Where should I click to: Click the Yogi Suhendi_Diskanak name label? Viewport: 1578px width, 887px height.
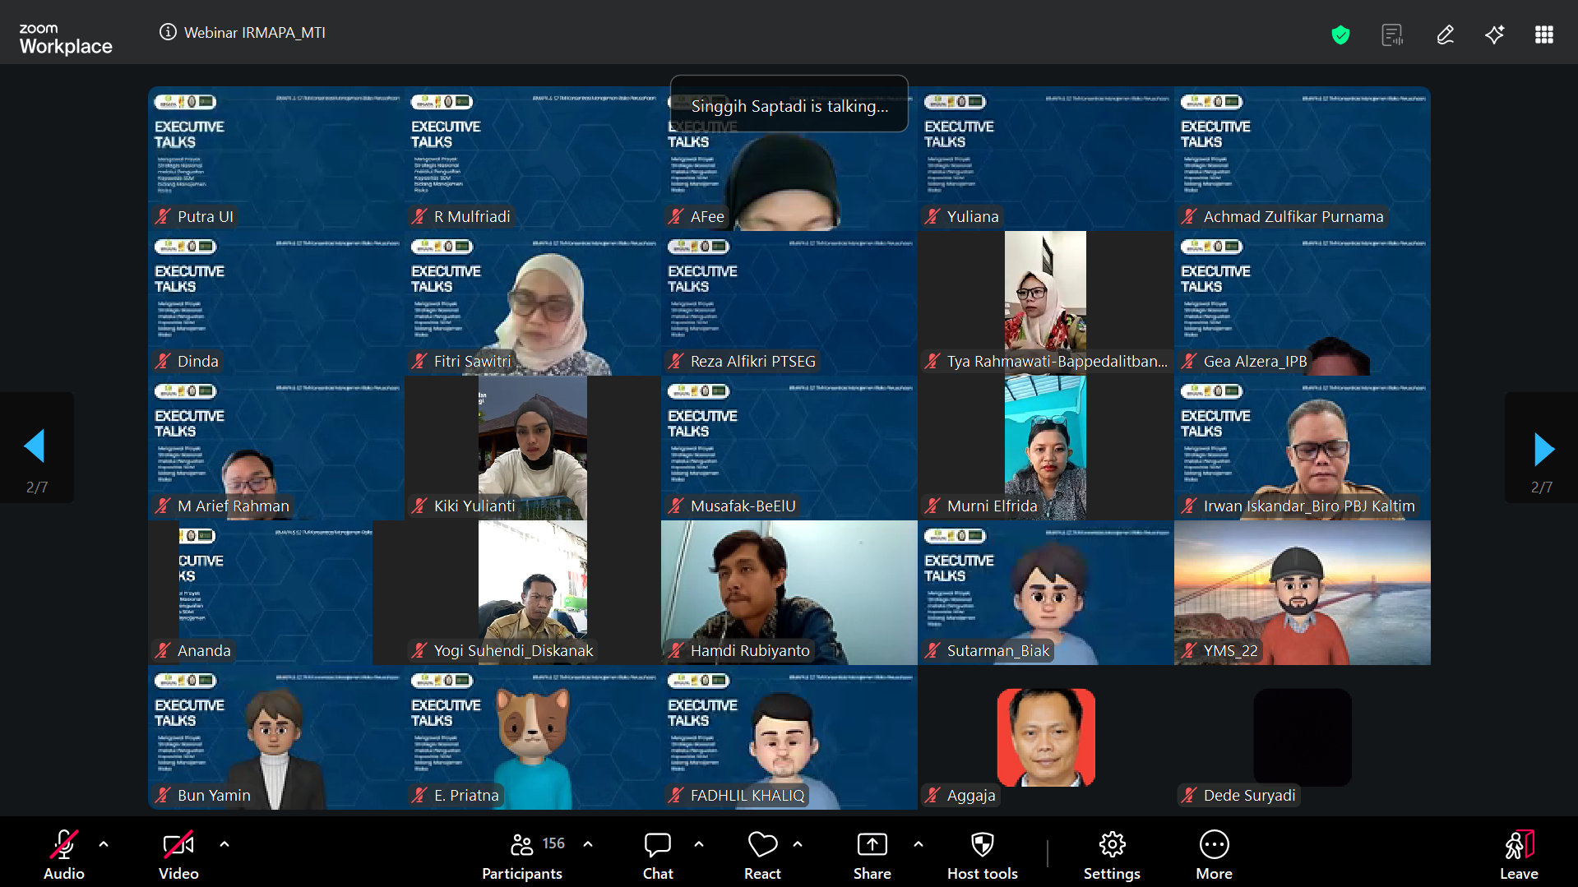pos(514,651)
